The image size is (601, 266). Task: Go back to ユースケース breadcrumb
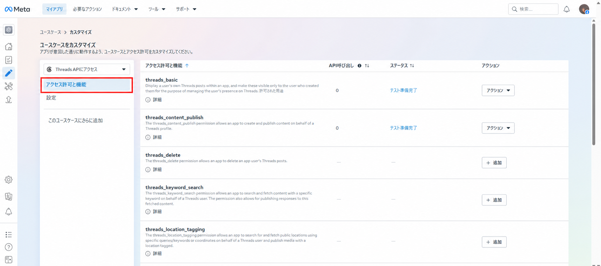tap(50, 32)
